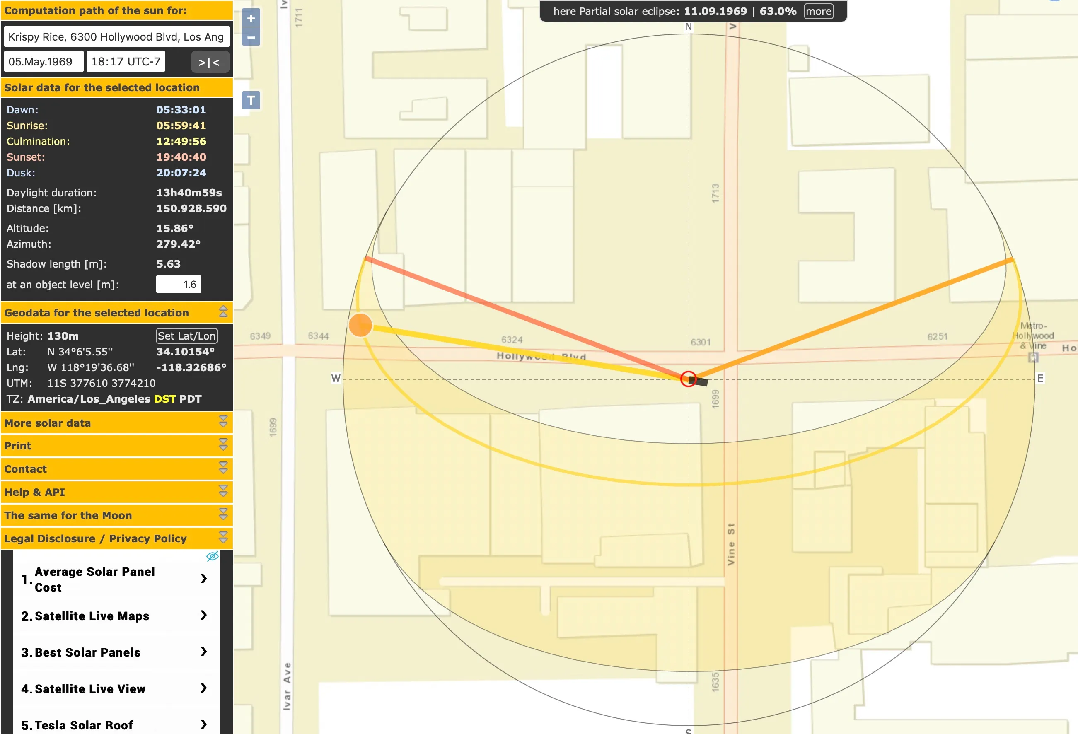Zoom in on the map

251,18
